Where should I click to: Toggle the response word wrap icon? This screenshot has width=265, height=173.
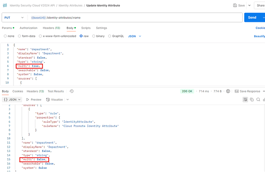pyautogui.click(x=245, y=100)
